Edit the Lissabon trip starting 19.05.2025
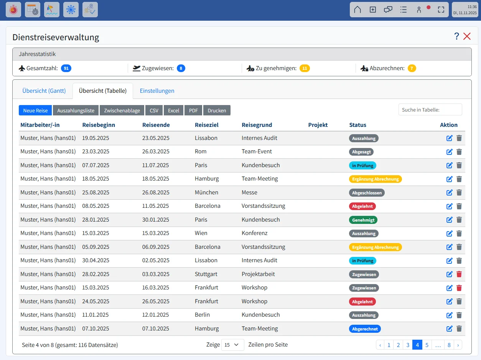 coord(450,138)
